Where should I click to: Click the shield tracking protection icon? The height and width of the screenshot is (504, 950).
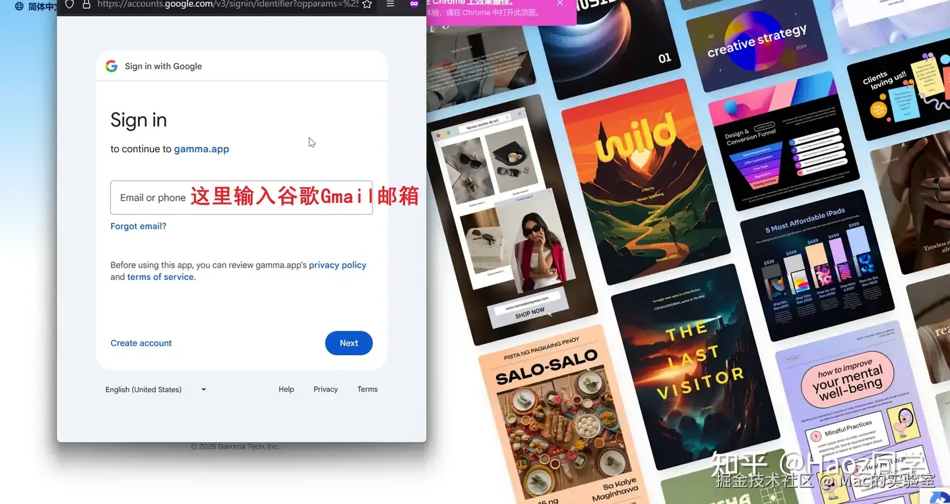69,4
